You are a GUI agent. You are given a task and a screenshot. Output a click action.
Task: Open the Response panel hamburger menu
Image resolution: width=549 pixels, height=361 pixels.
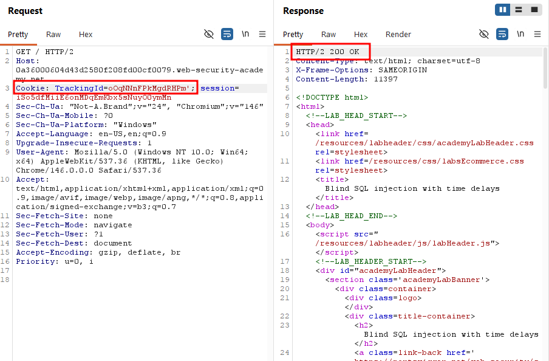click(x=537, y=34)
